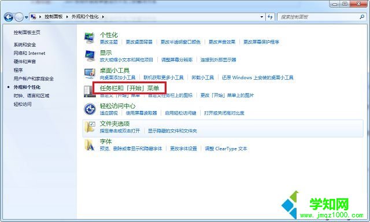Viewport: 370px width, 222px height.
Task: Click the taskbar and Start menu icon
Action: [89, 91]
